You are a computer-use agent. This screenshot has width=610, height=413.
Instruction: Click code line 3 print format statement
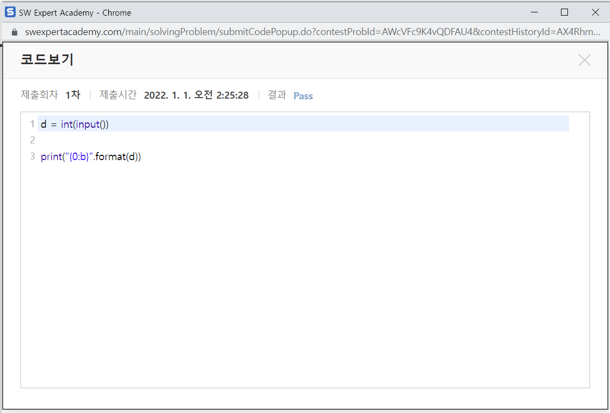point(91,156)
